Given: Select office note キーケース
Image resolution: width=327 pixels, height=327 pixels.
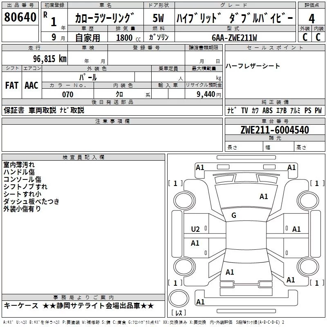Looking at the screenshot, I should 21,306.
